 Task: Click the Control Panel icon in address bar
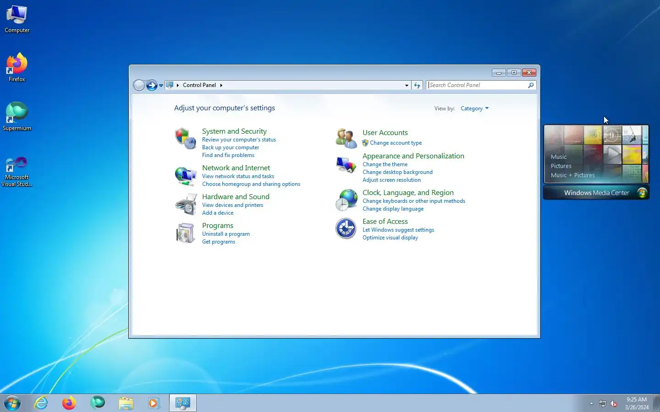(x=170, y=85)
